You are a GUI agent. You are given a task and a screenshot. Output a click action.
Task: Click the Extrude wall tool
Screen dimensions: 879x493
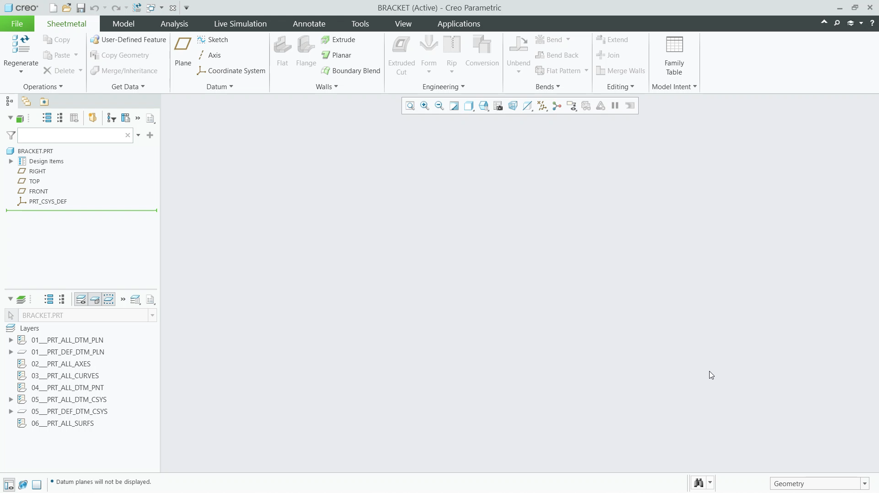(338, 40)
